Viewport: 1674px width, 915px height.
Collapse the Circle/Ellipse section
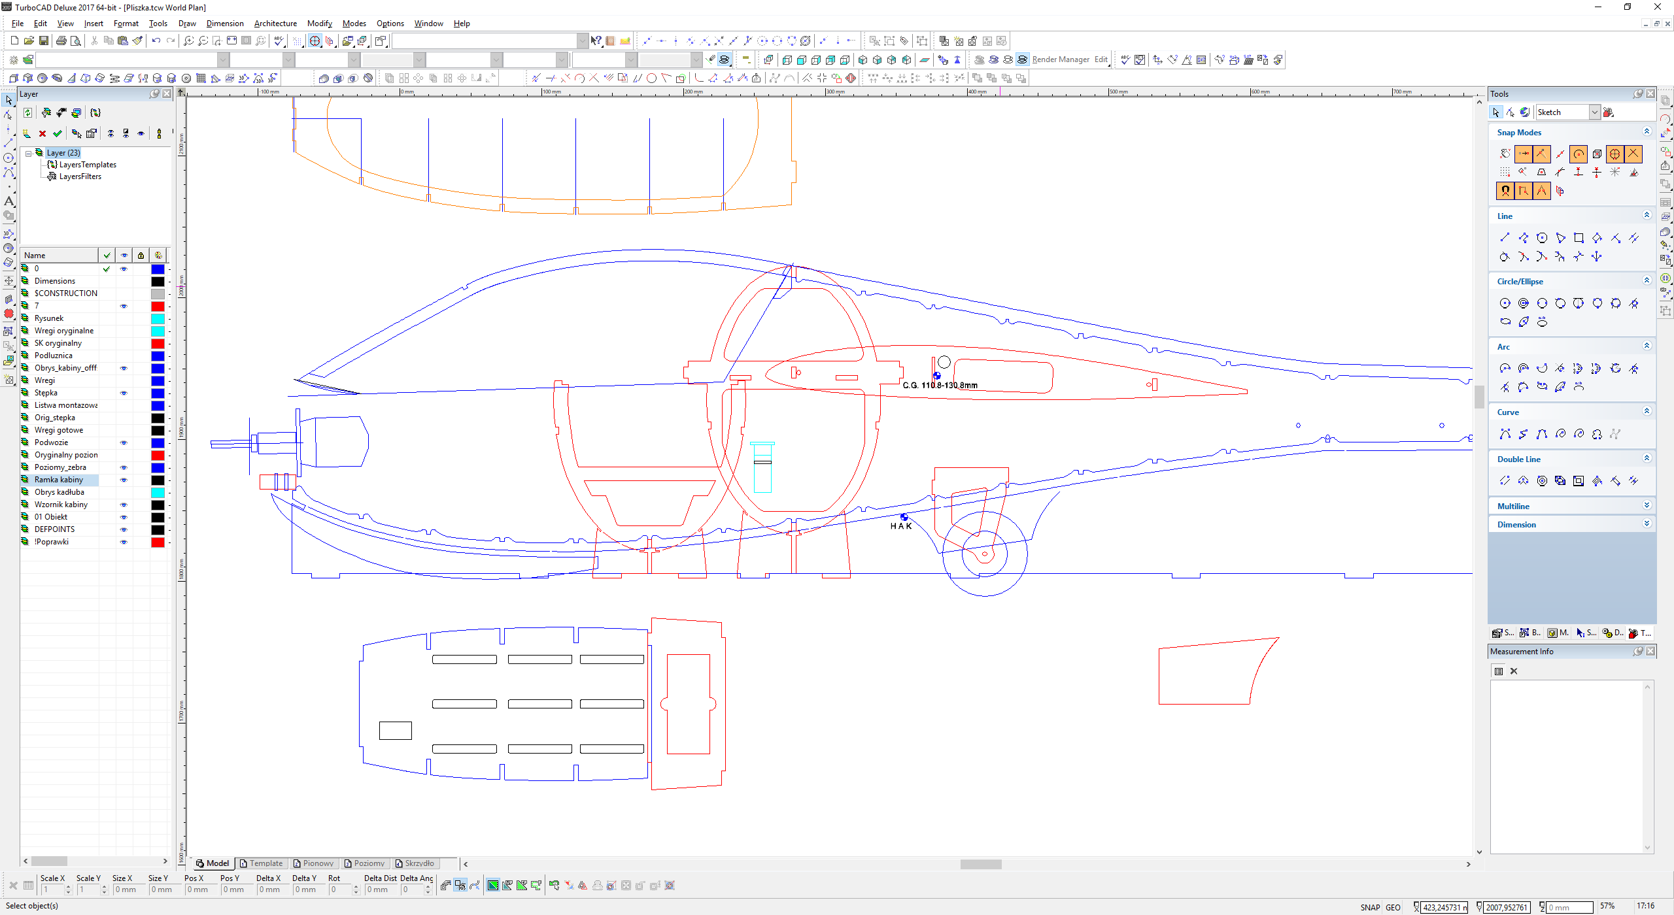(x=1647, y=281)
